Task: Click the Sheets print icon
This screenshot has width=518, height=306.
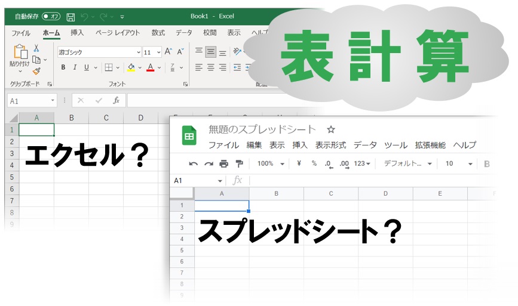Action: (x=224, y=164)
